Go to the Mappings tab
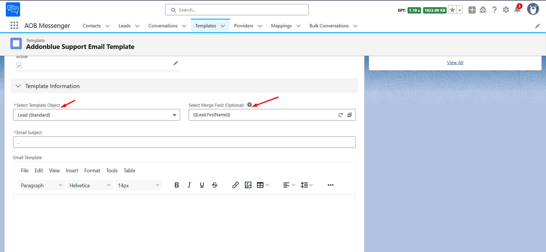The image size is (546, 252). coord(281,26)
